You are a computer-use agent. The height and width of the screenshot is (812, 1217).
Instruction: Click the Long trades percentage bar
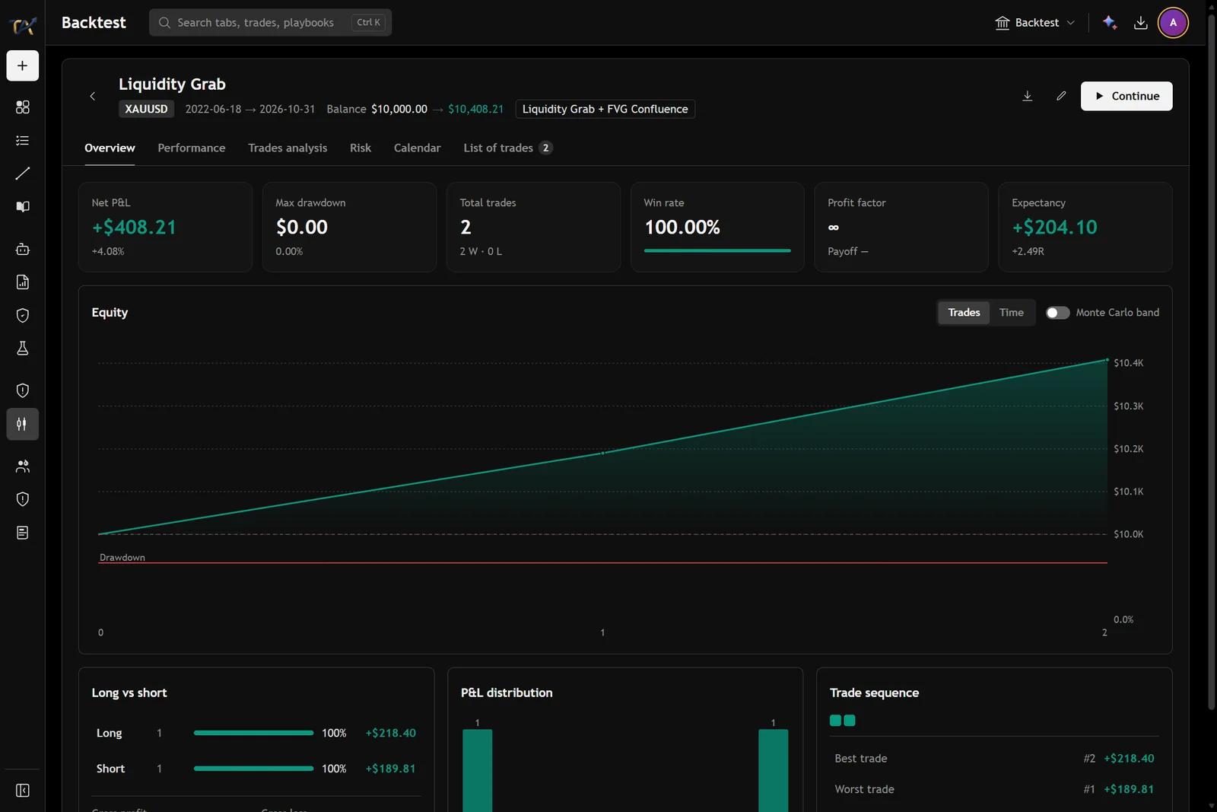(253, 733)
